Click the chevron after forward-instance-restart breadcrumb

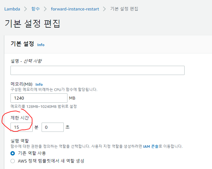pyautogui.click(x=105, y=9)
